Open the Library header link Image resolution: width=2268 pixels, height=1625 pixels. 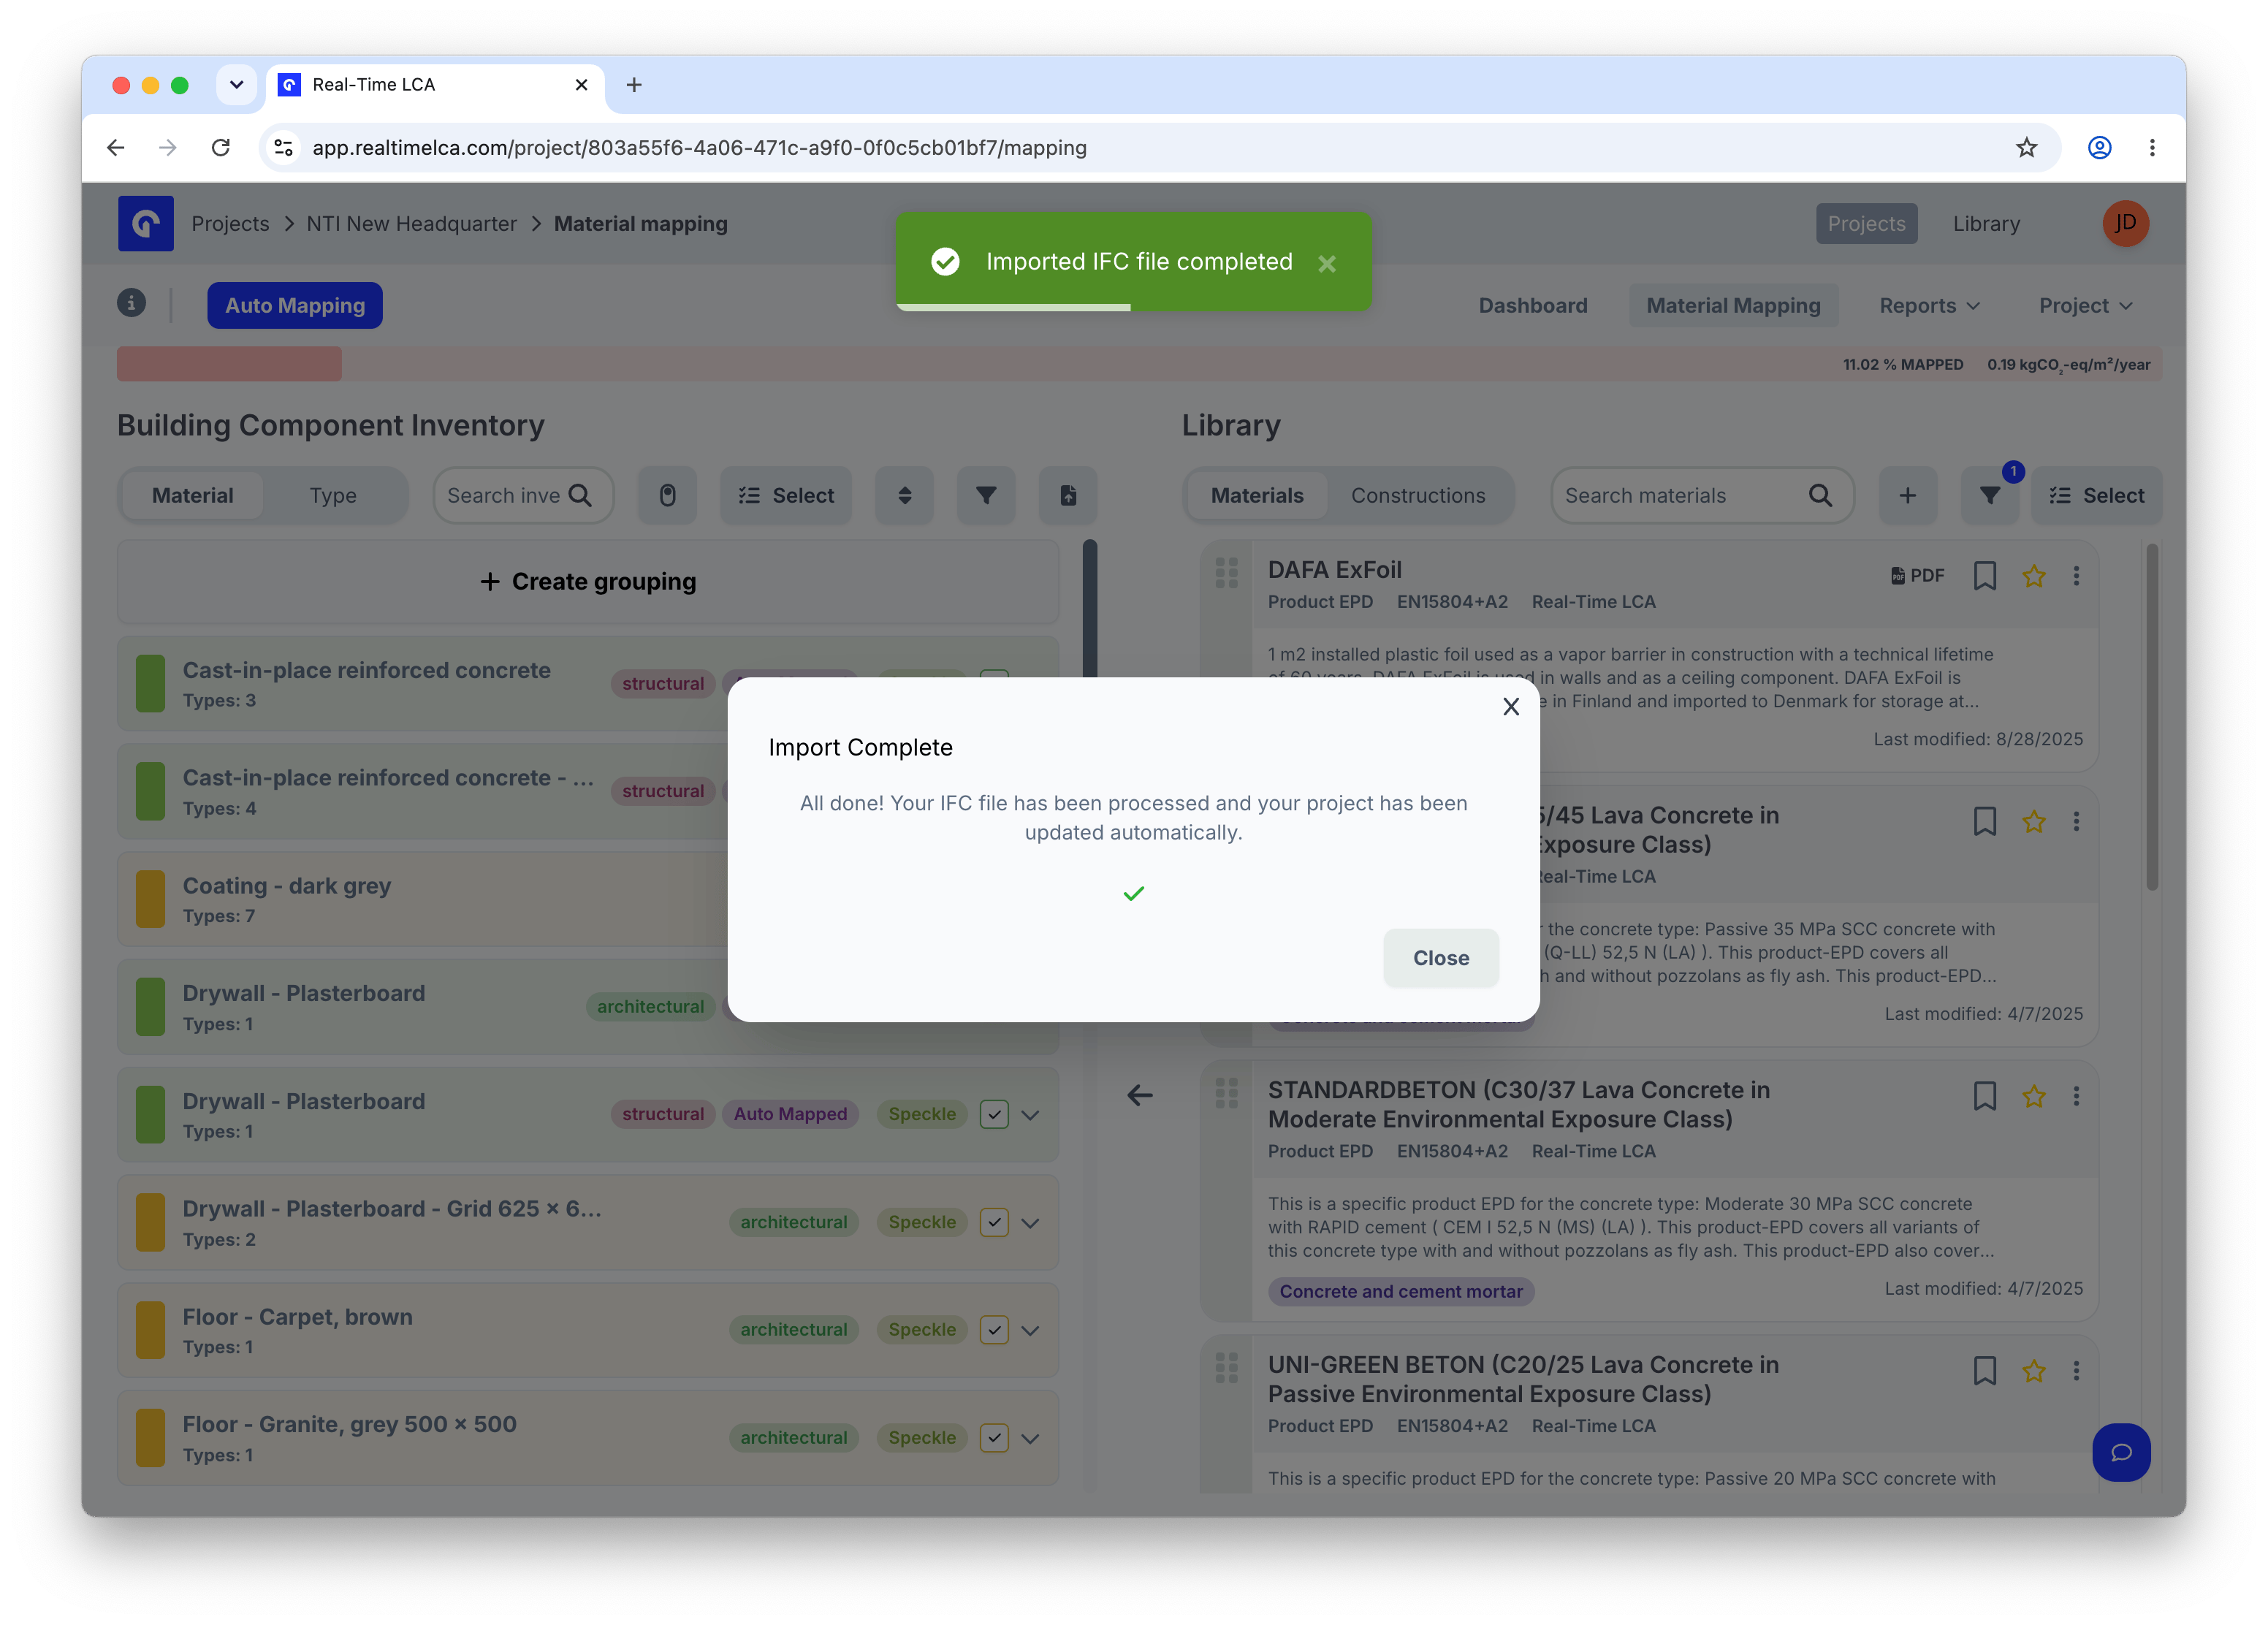pos(1986,224)
